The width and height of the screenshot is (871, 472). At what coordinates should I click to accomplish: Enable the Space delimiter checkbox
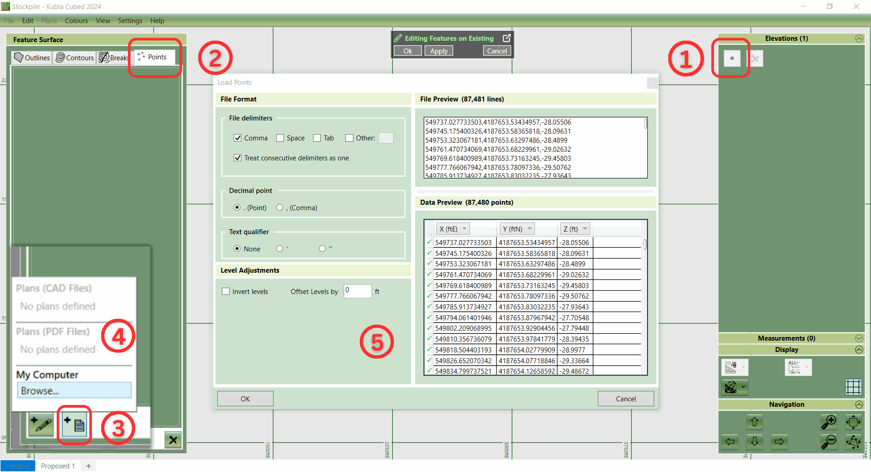280,138
